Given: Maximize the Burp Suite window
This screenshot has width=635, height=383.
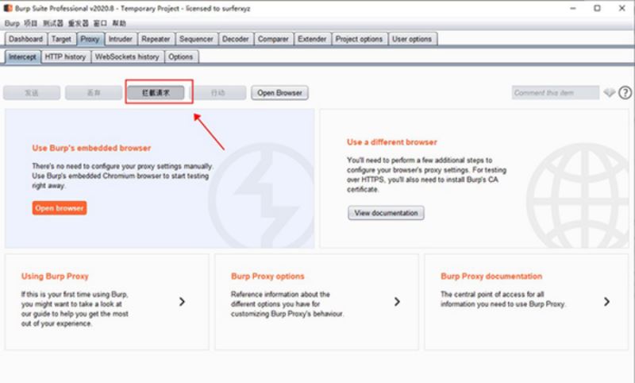Looking at the screenshot, I should tap(597, 8).
